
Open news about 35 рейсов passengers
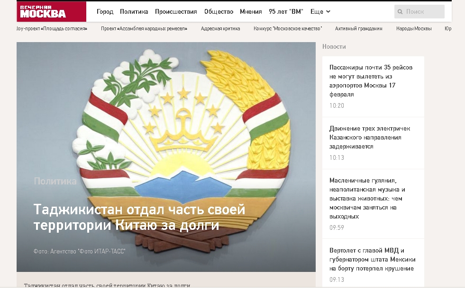371,81
